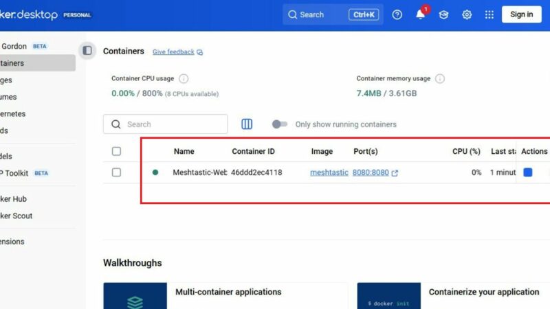The height and width of the screenshot is (309, 550).
Task: Sort by the Container ID column header
Action: tap(253, 151)
